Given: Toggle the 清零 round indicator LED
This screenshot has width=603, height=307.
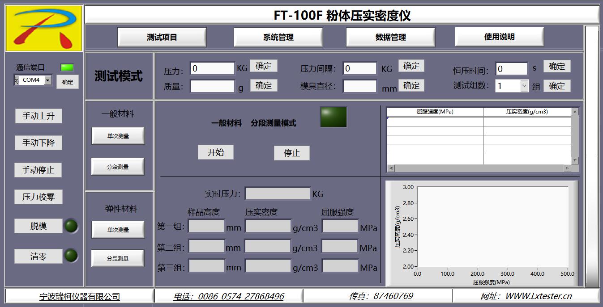Looking at the screenshot, I should (70, 256).
